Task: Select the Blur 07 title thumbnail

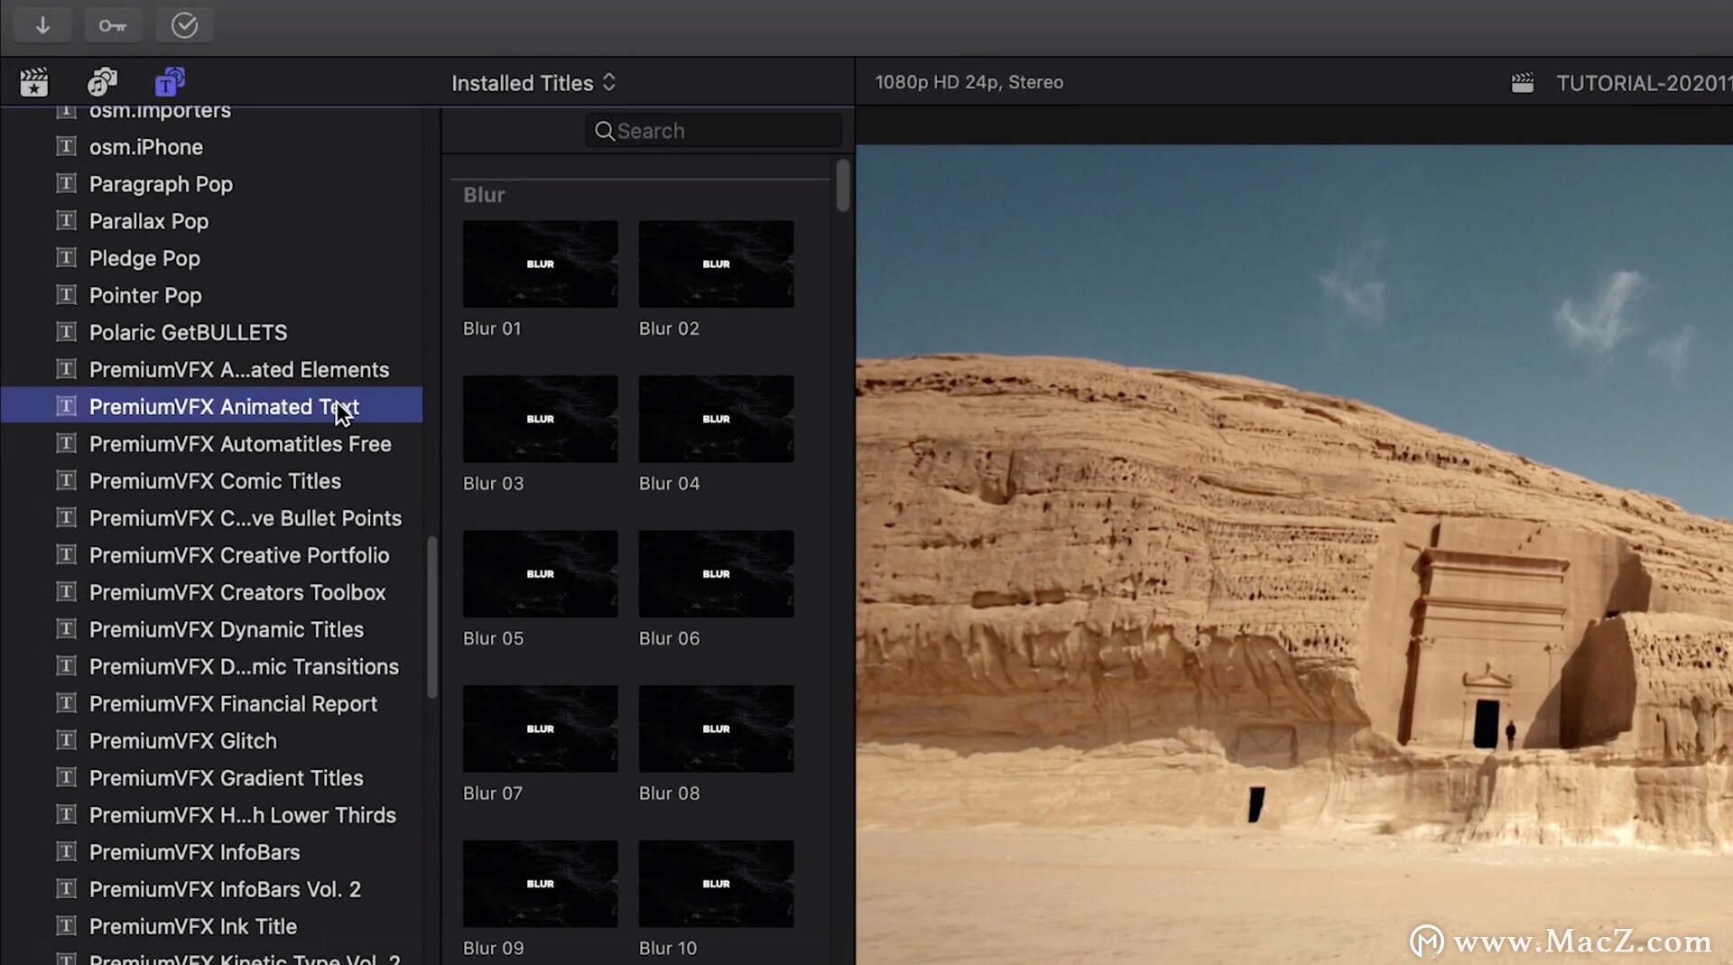Action: click(540, 728)
